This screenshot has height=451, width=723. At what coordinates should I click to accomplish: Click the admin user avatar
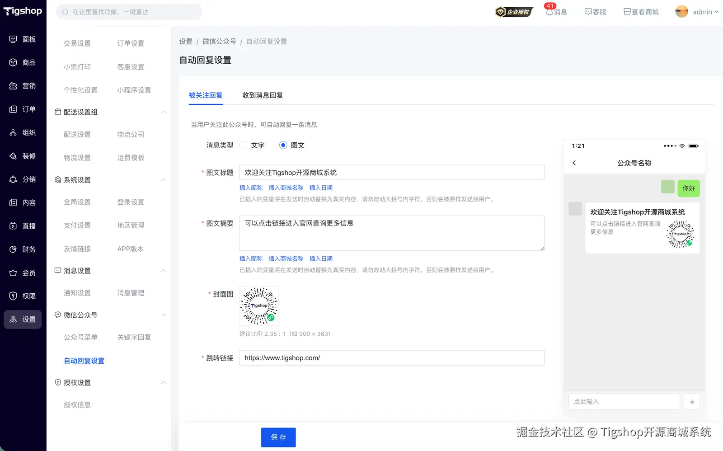pos(681,12)
